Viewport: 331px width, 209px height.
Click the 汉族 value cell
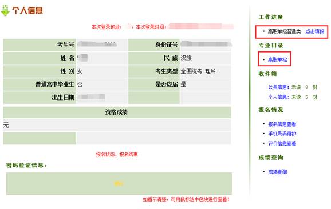tap(206, 58)
